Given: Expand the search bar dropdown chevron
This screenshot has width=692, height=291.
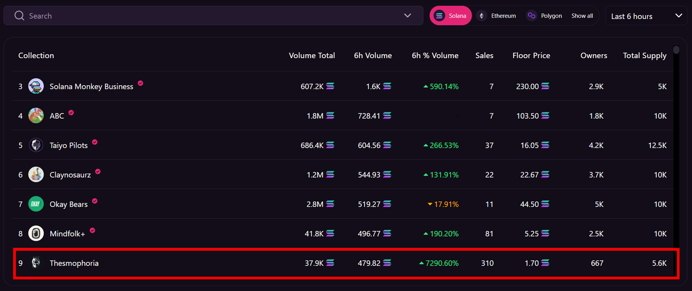Looking at the screenshot, I should point(408,16).
